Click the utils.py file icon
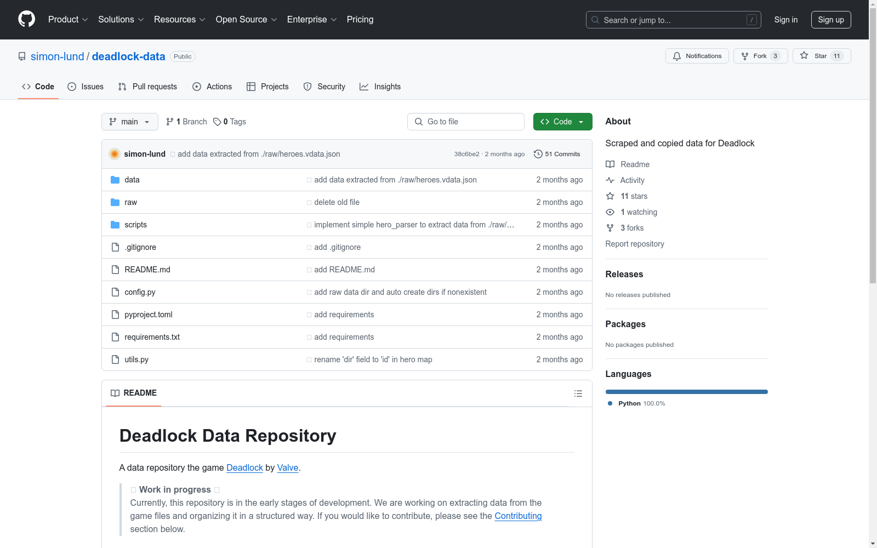The width and height of the screenshot is (877, 548). (x=115, y=359)
